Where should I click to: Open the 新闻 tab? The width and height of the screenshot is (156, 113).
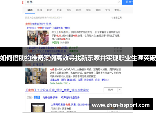click(x=40, y=10)
